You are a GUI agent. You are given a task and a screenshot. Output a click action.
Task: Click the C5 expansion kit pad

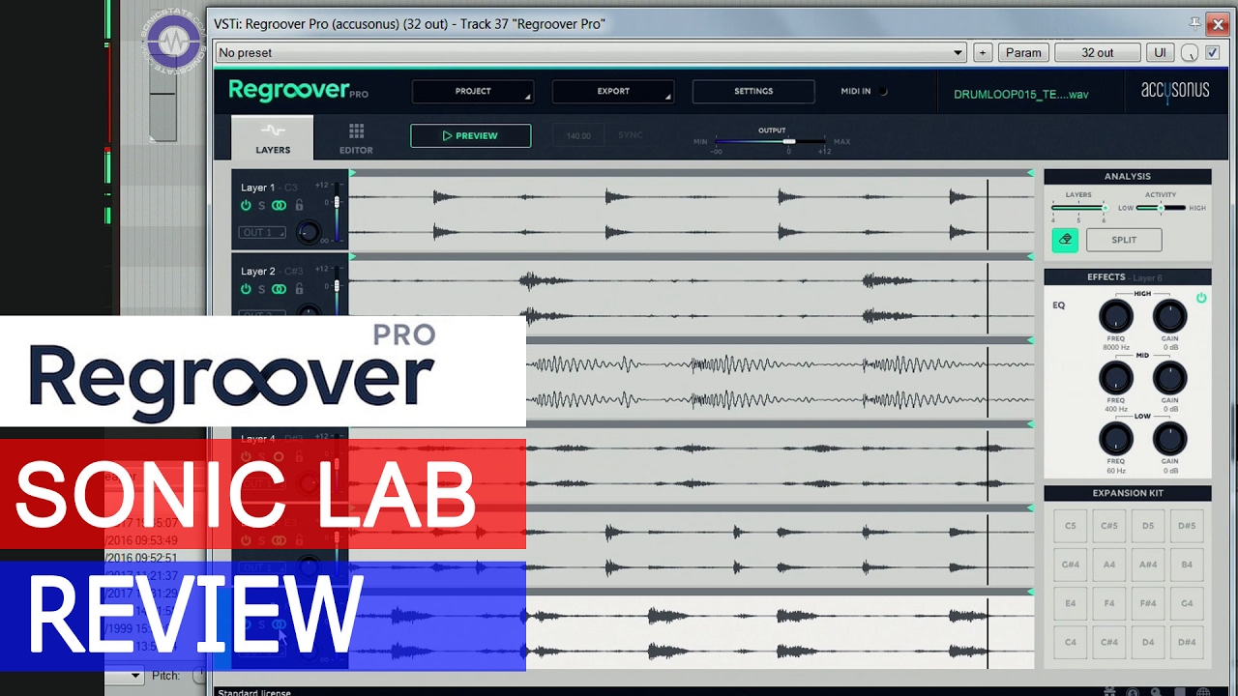pos(1070,526)
